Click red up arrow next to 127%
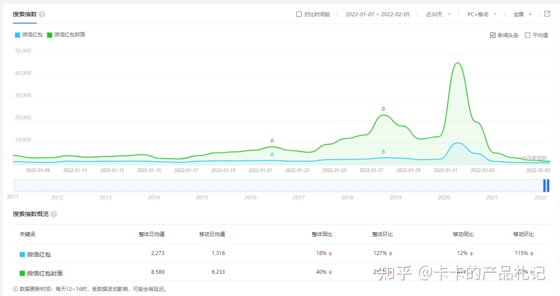 [x=391, y=254]
